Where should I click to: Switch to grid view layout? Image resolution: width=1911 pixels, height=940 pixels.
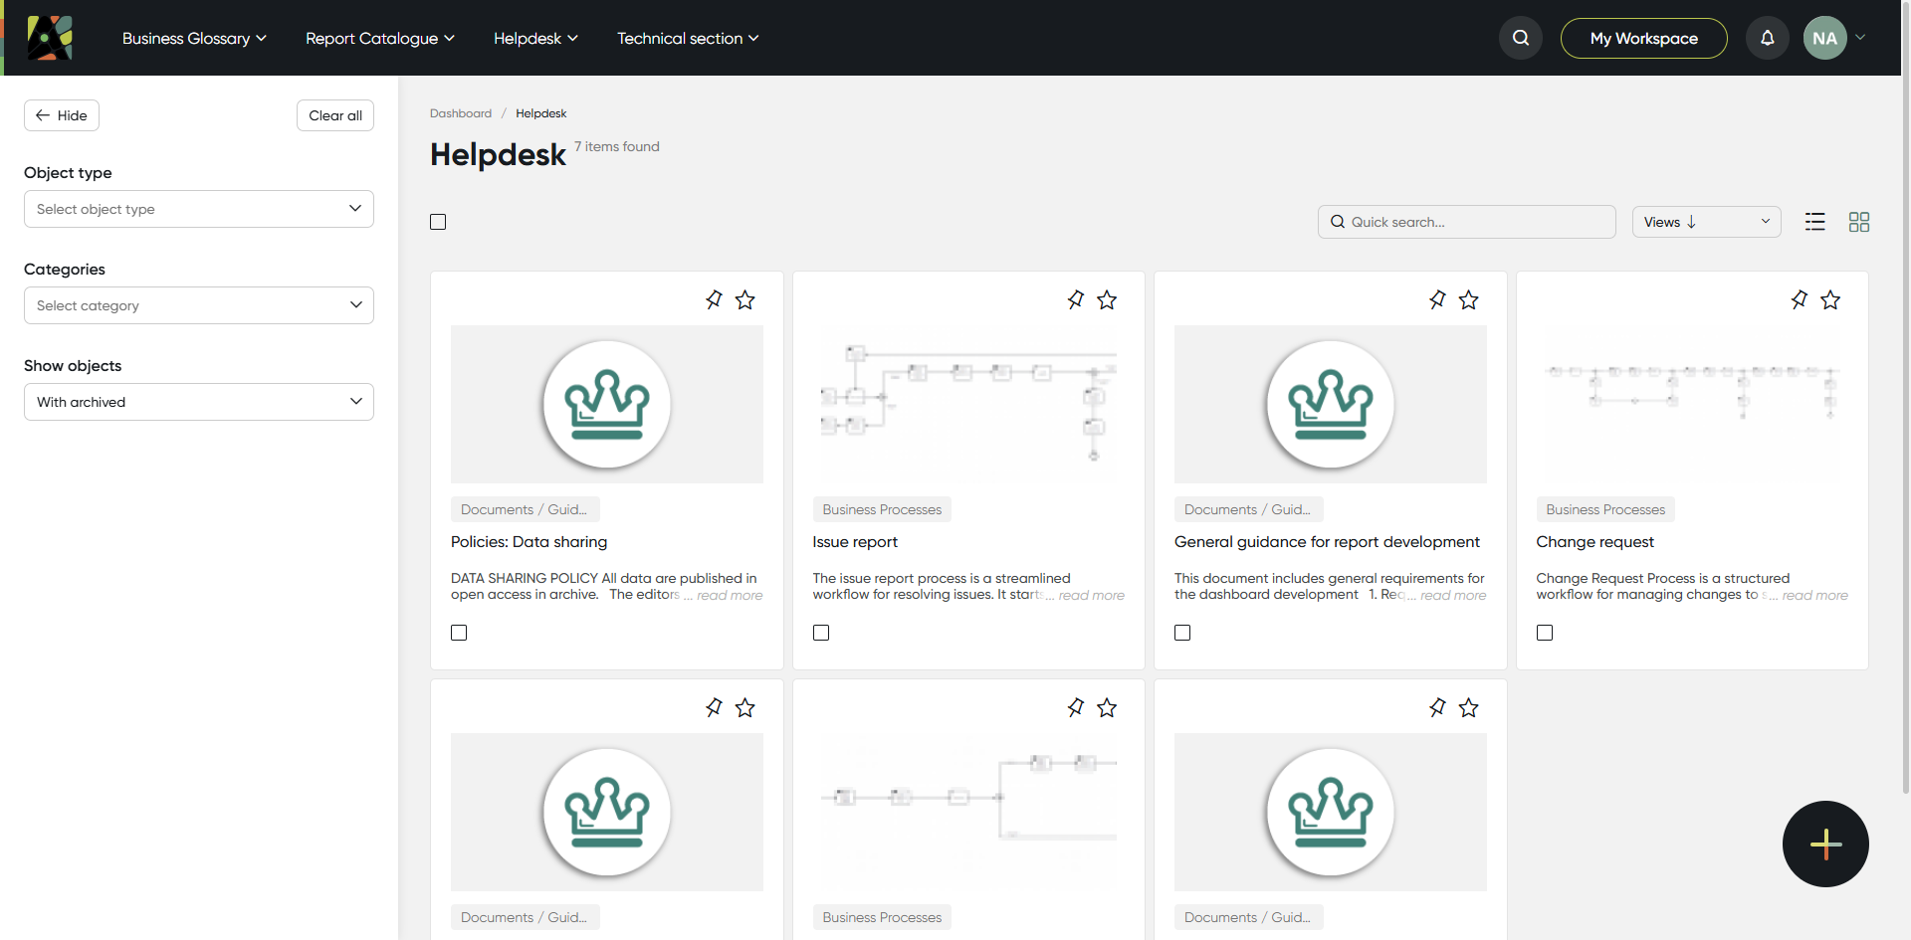(1858, 222)
